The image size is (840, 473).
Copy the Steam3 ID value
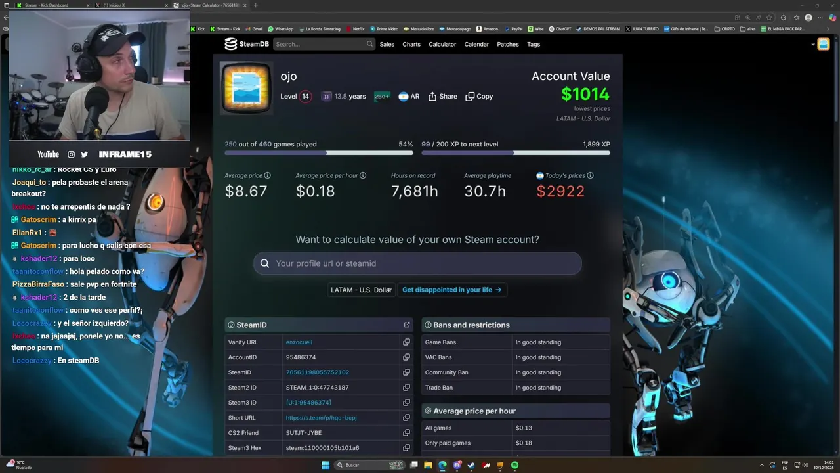pos(406,403)
